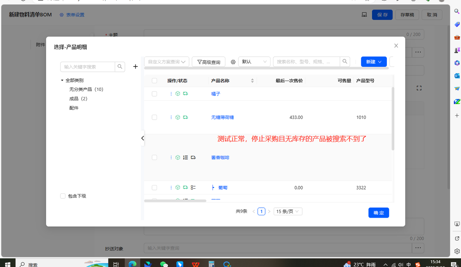
Task: Focus the 抄送对象 keyword query field
Action: click(x=278, y=248)
